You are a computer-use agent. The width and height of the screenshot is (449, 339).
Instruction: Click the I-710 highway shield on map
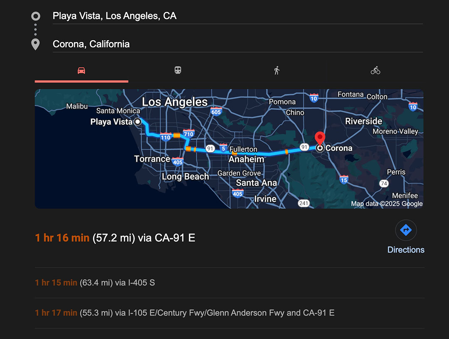(189, 134)
